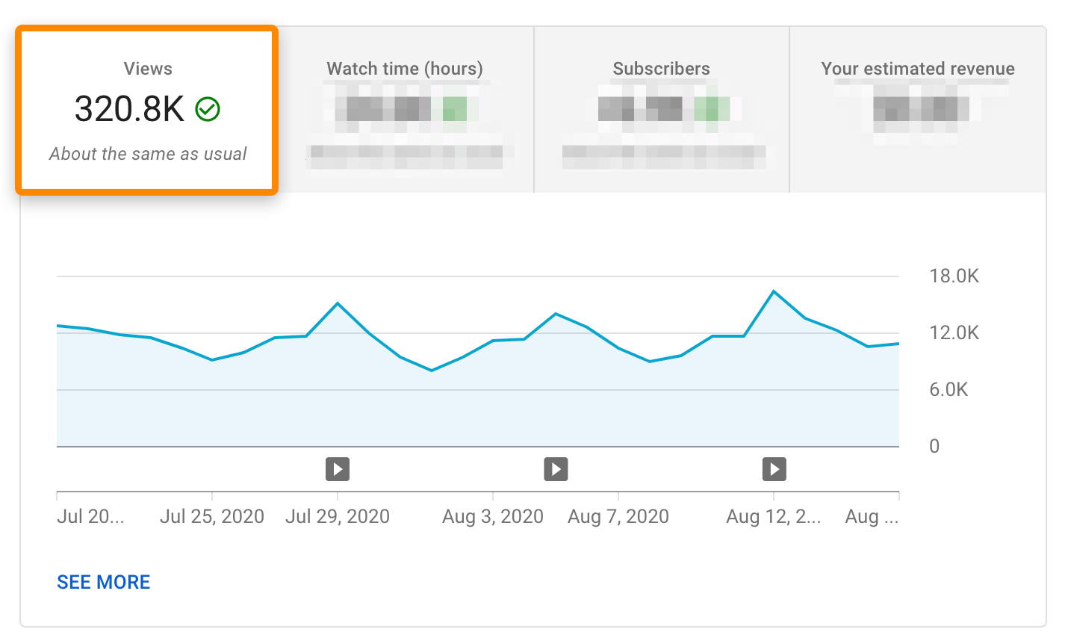This screenshot has width=1065, height=641.
Task: Click the SEE MORE link
Action: tap(103, 582)
